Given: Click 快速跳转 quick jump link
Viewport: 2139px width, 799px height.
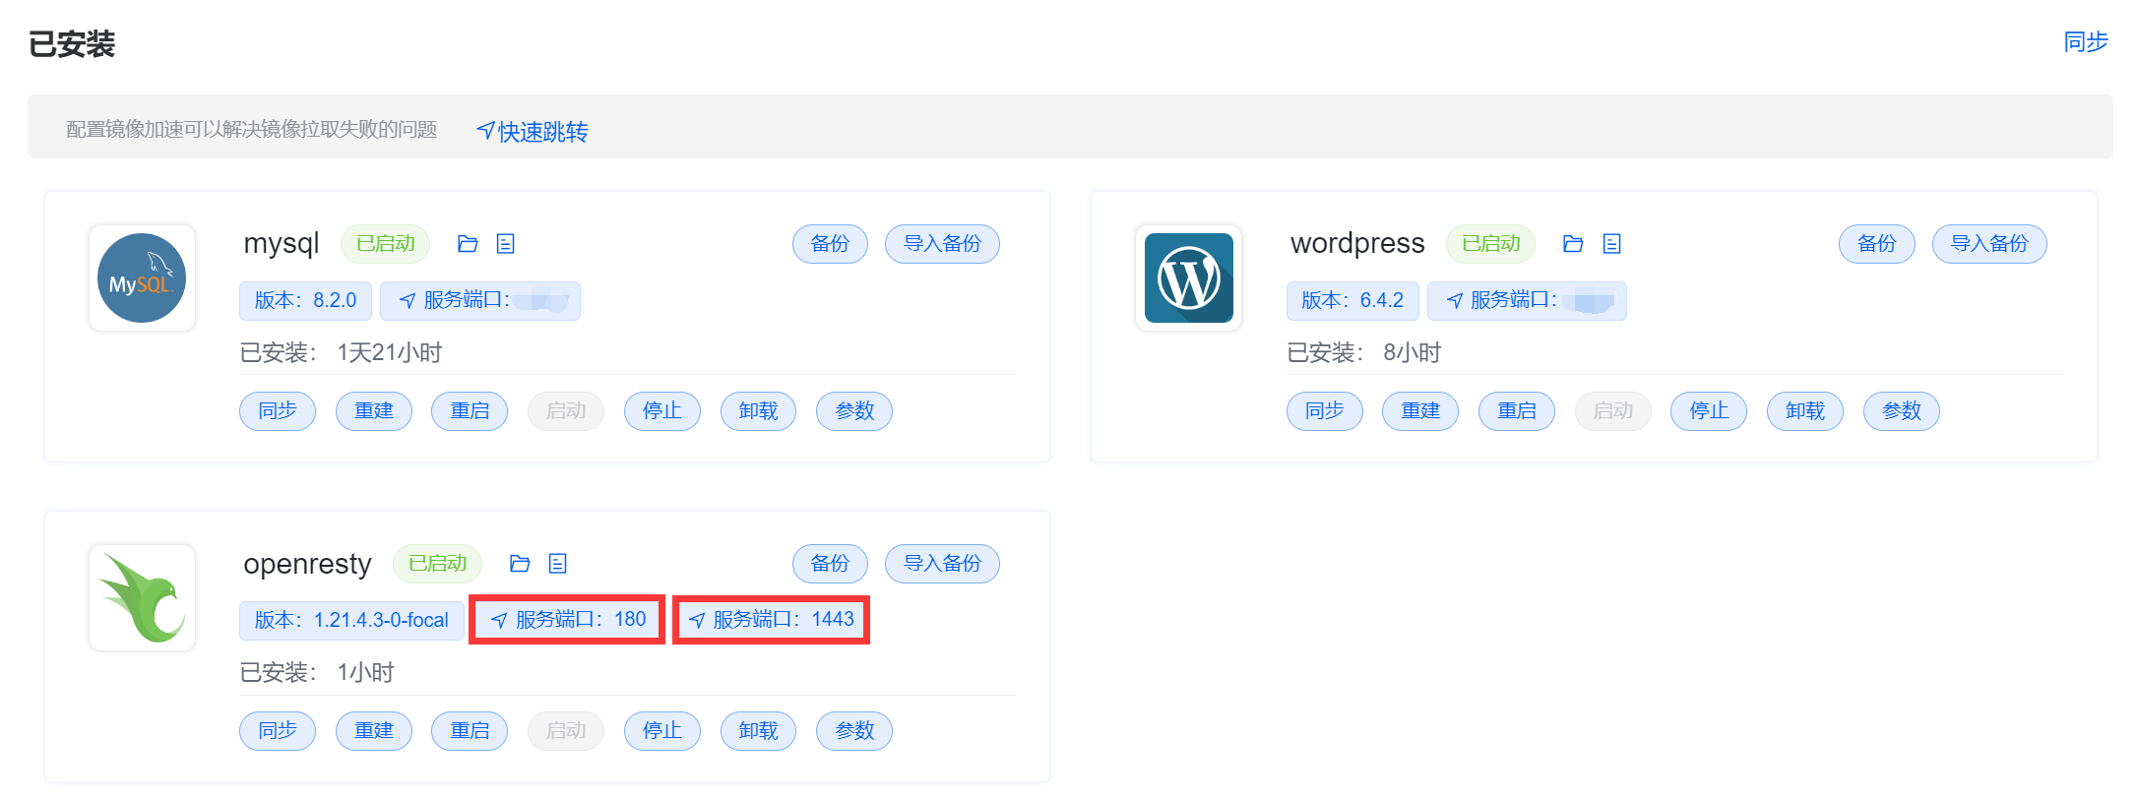Looking at the screenshot, I should pos(533,132).
